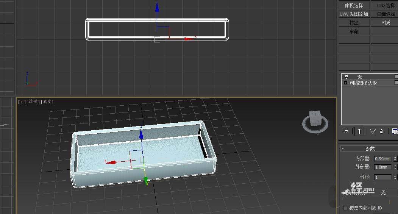Click the 内部量 spinner arrows
The width and height of the screenshot is (398, 214).
395,159
